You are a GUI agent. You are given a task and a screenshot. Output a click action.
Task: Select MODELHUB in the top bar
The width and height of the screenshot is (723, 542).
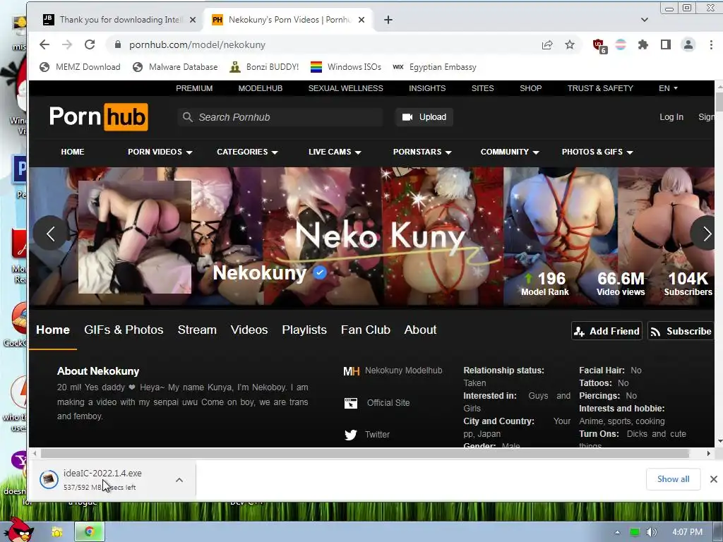(x=261, y=88)
